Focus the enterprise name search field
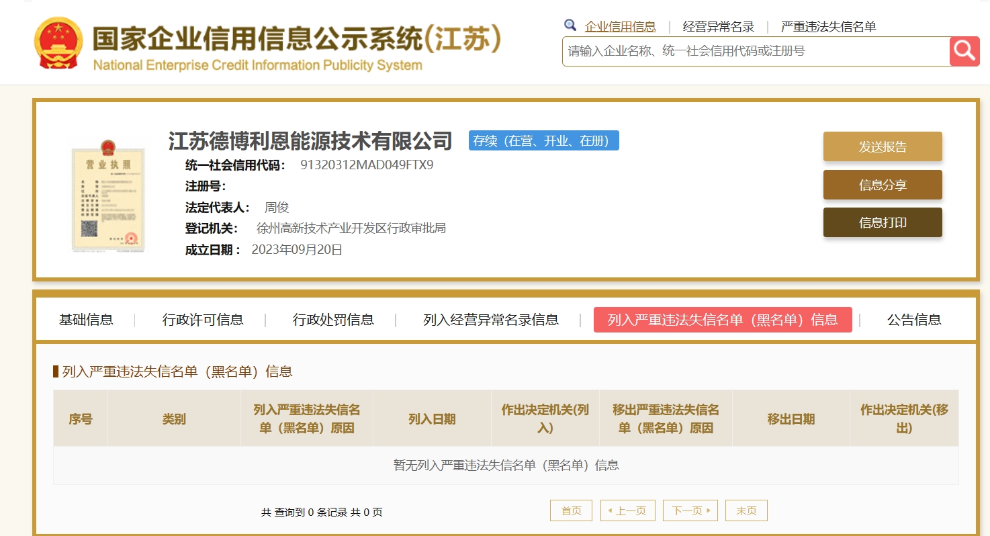The height and width of the screenshot is (536, 990). pyautogui.click(x=756, y=51)
